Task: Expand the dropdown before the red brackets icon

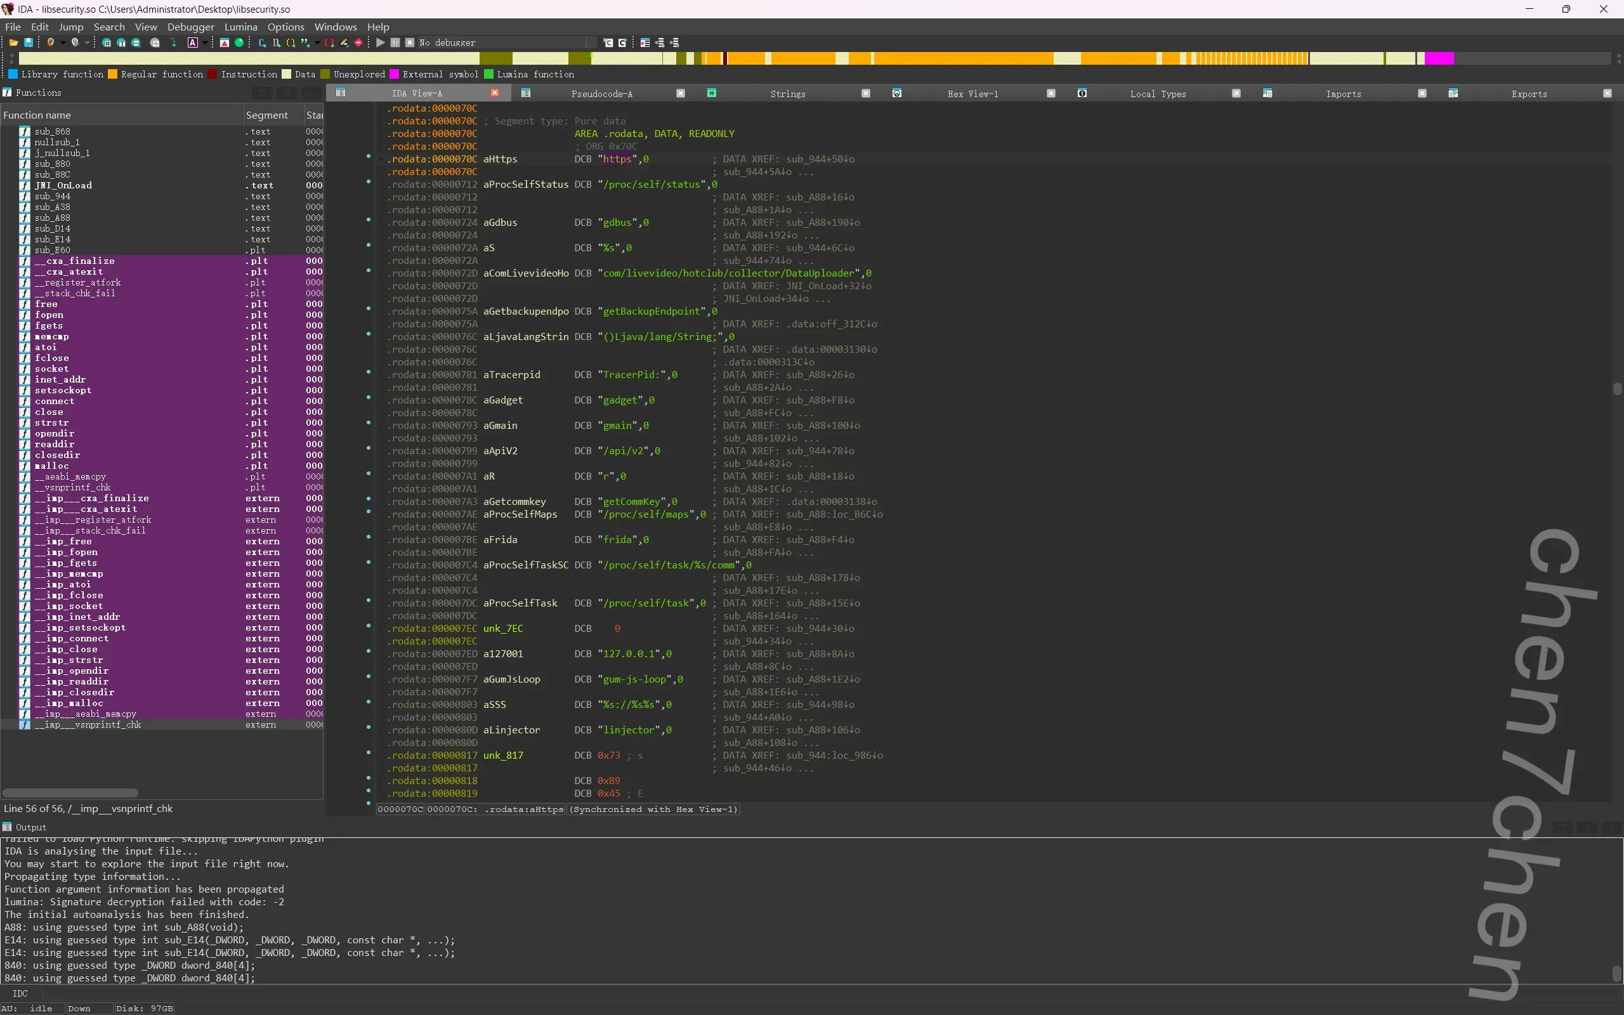Action: click(317, 43)
